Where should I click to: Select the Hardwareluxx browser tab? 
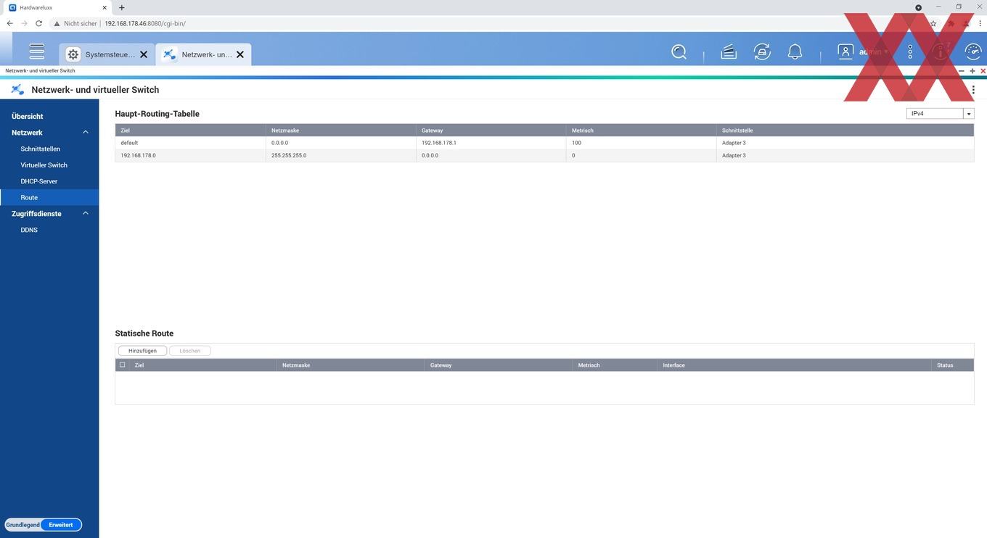point(58,7)
